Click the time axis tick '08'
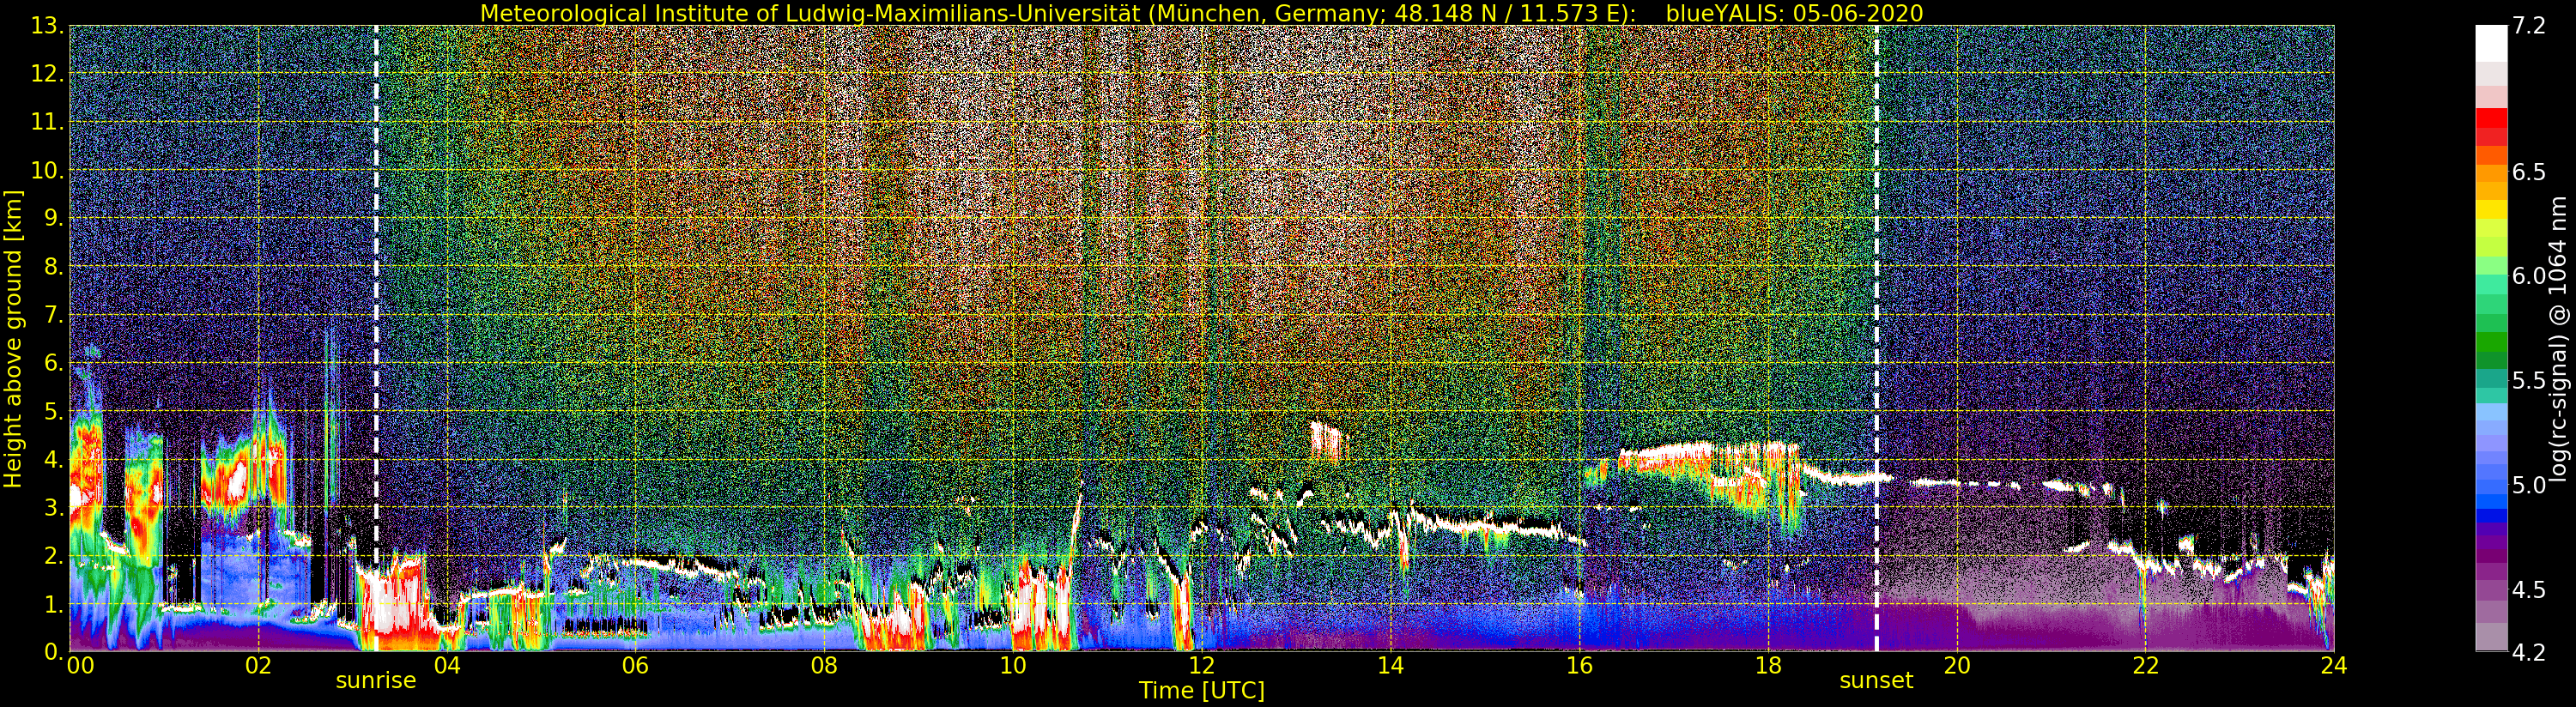Screen dimensions: 2576x707 (x=824, y=665)
